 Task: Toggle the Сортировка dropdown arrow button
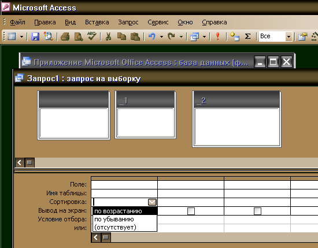click(152, 202)
